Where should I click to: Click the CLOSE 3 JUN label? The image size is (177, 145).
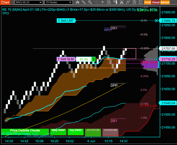click(x=149, y=62)
